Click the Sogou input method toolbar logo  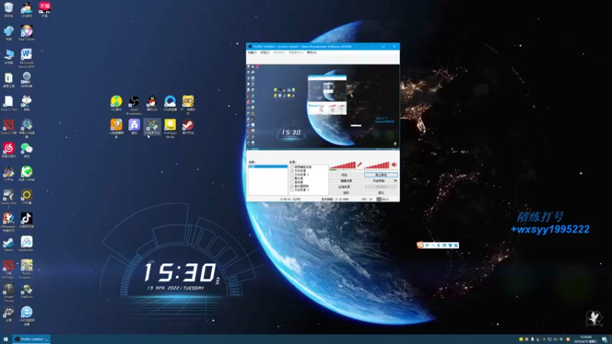(x=420, y=245)
